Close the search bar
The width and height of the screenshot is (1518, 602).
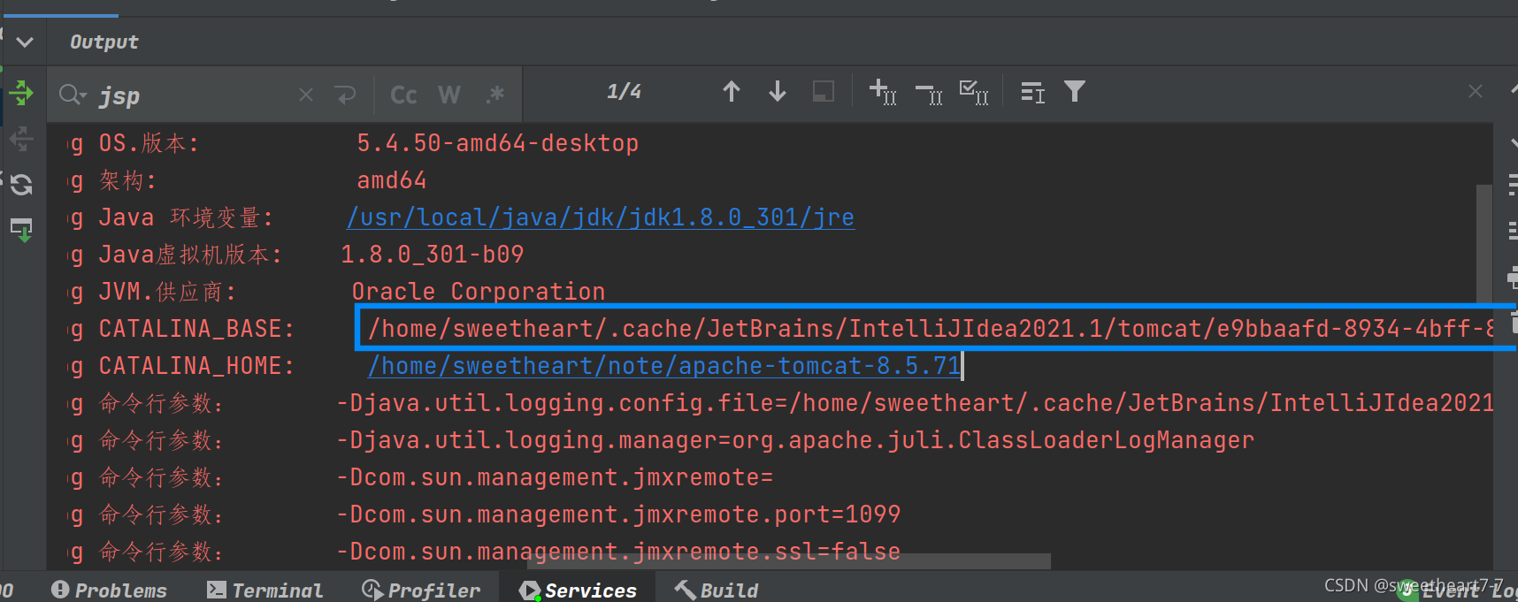point(1476,91)
